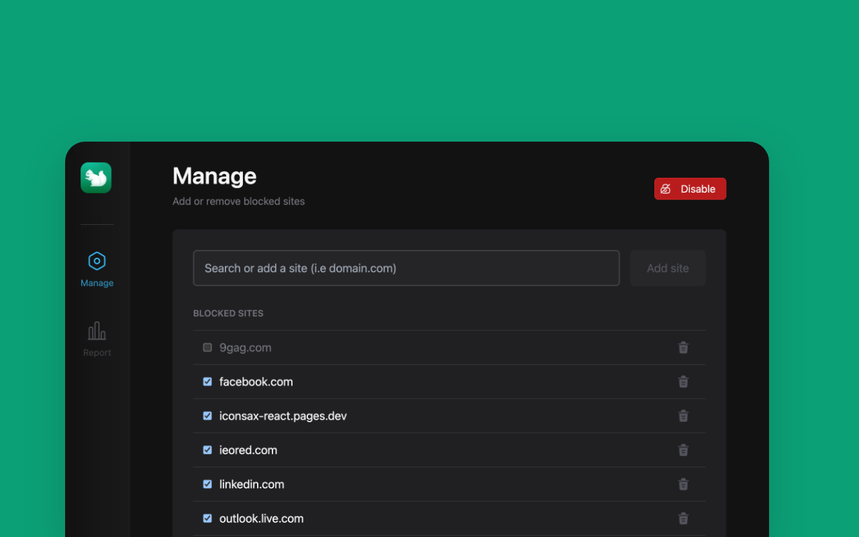Delete linkedin.com using trash icon
This screenshot has height=537, width=859.
pos(683,485)
